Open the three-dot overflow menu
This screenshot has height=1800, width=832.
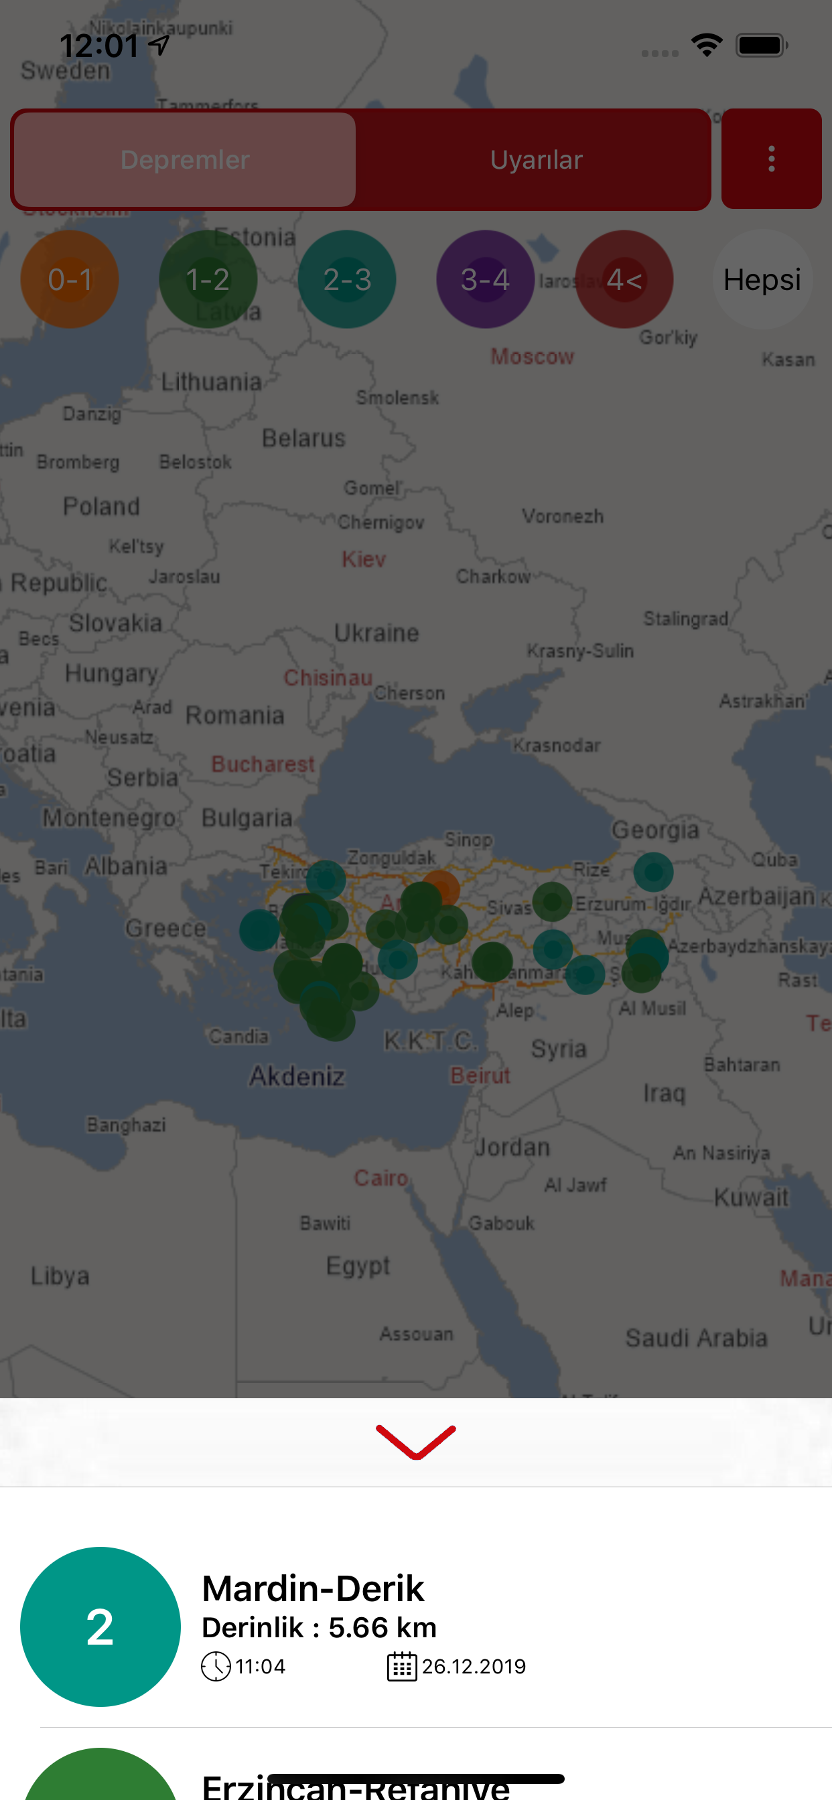tap(771, 159)
